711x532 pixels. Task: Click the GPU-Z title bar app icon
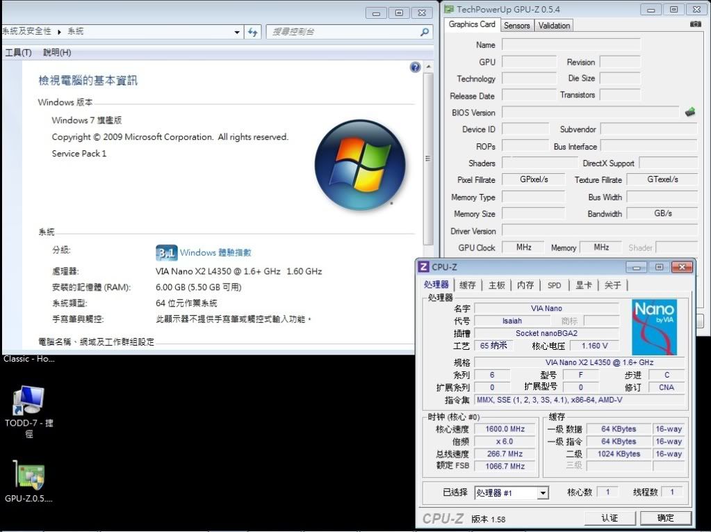[449, 9]
